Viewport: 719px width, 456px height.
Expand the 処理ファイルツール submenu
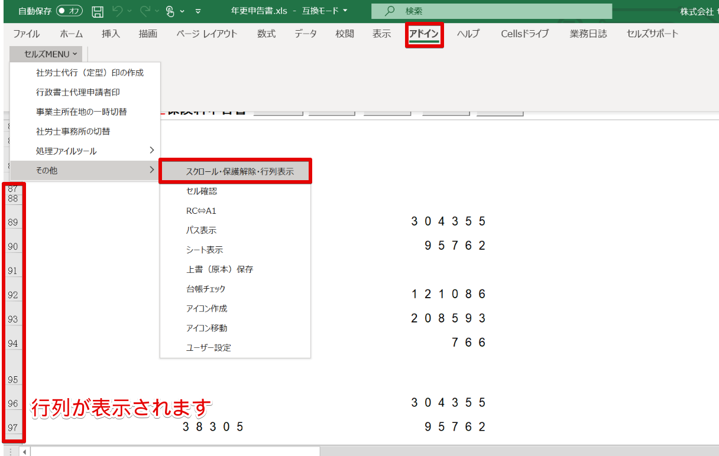[85, 151]
